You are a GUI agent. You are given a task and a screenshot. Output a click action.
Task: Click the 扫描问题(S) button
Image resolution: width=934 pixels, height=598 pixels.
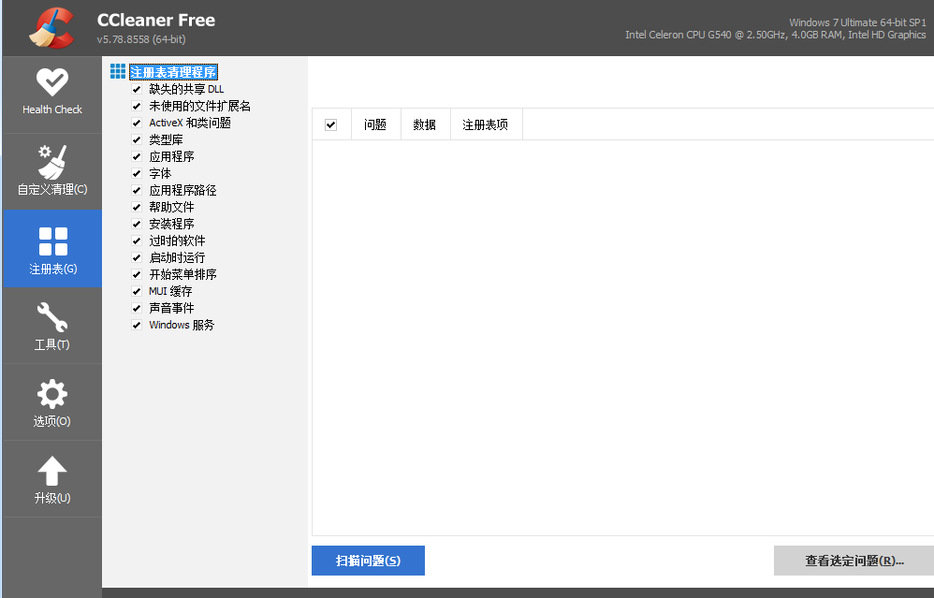click(368, 560)
